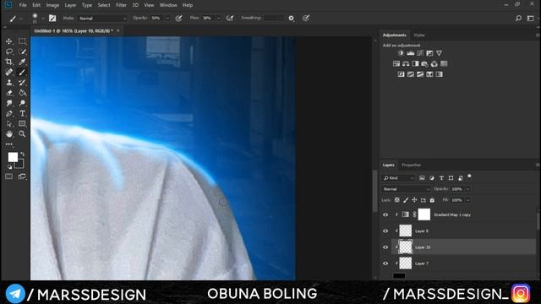
Task: Open Brush Preset picker dropdown
Action: [43, 19]
